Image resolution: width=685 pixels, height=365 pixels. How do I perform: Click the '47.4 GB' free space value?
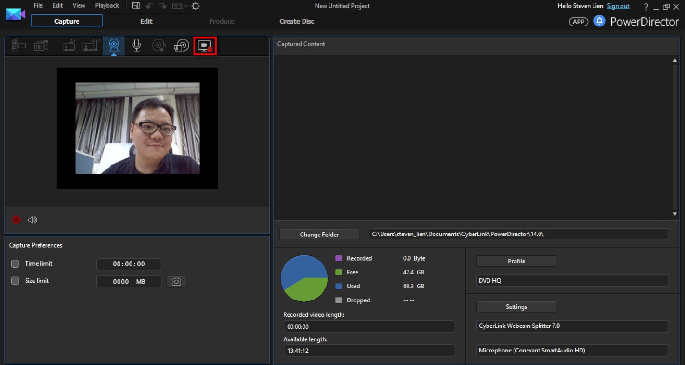point(414,272)
